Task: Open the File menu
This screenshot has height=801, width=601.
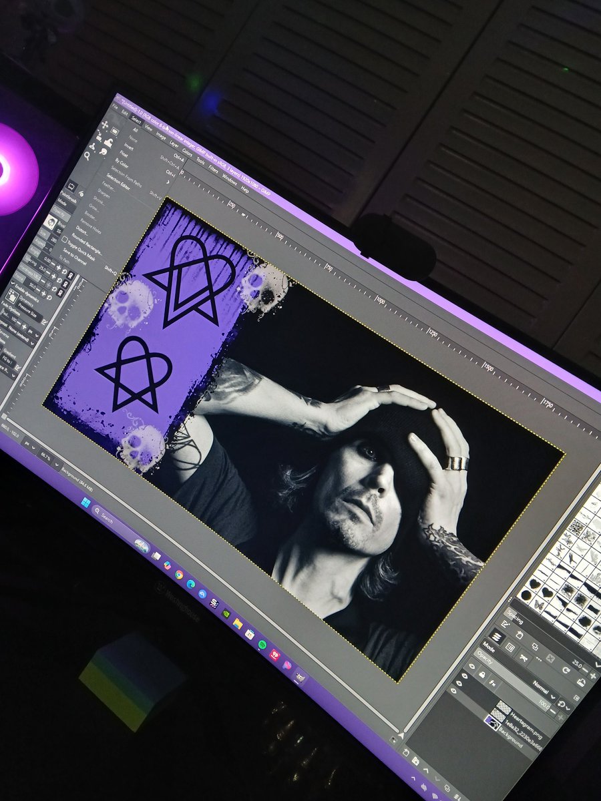Action: (115, 106)
